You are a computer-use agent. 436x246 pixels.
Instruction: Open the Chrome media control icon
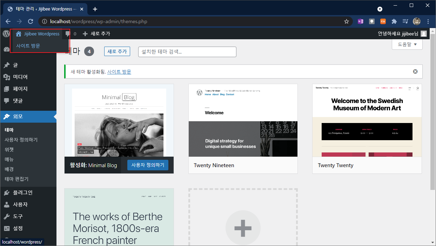405,21
